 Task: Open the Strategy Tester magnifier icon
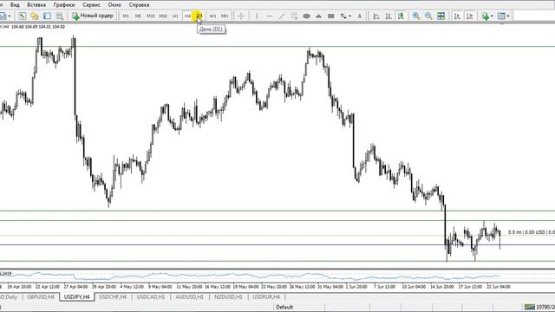coord(60,16)
